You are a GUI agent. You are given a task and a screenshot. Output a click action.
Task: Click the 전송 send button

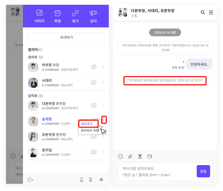[x=203, y=171]
